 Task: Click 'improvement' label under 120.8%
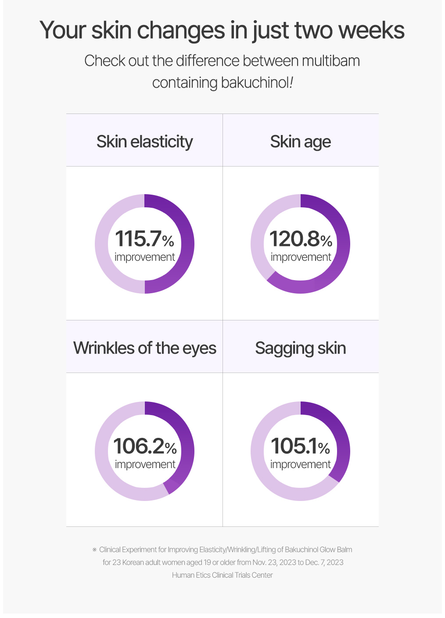click(x=301, y=257)
